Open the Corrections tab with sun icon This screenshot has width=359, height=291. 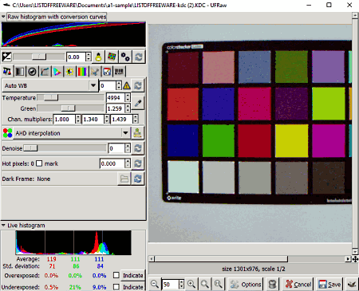pyautogui.click(x=69, y=72)
